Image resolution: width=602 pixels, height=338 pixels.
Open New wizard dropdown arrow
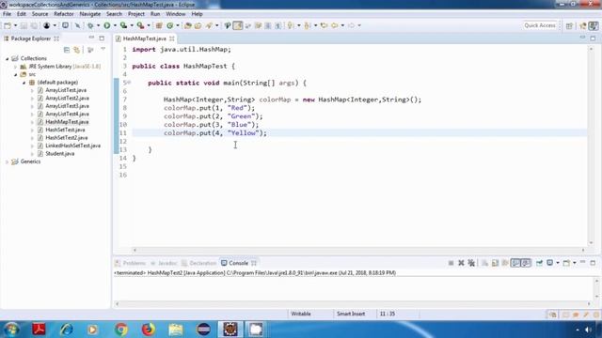tap(15, 25)
